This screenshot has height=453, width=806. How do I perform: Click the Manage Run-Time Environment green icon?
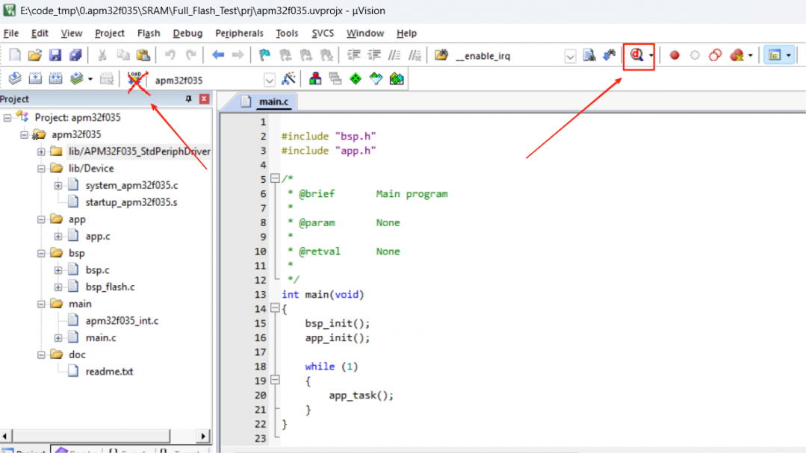pos(356,79)
